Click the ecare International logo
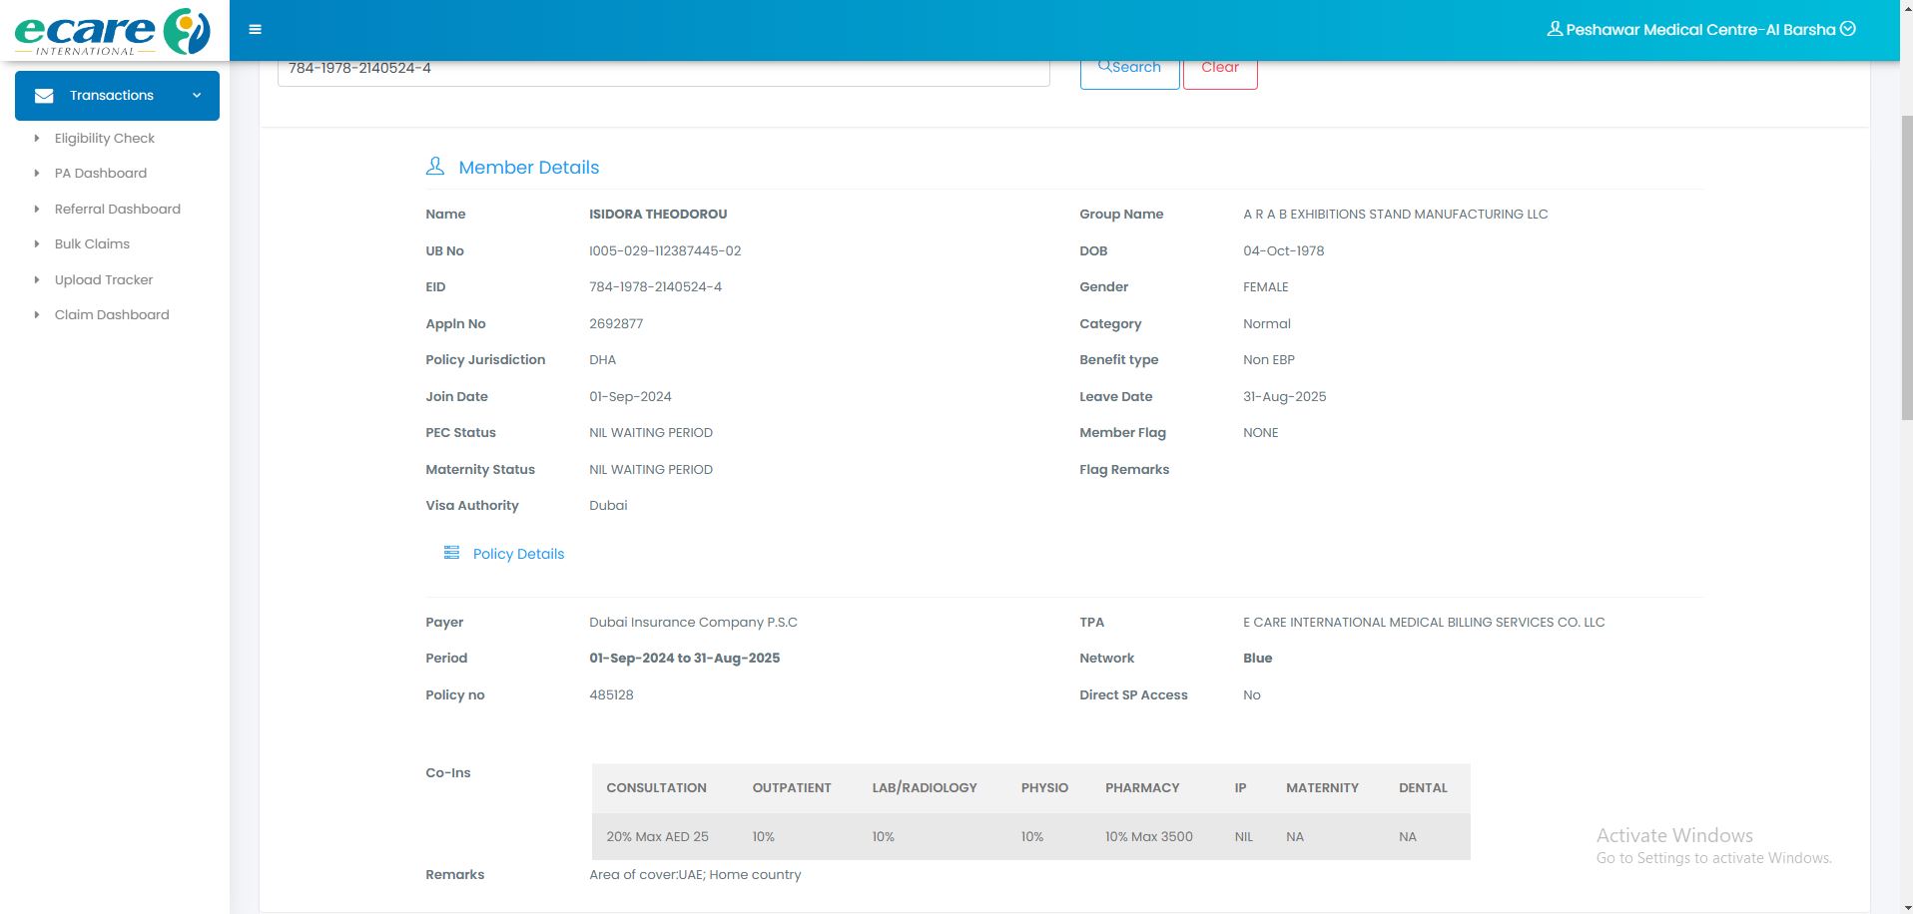This screenshot has width=1913, height=914. [112, 31]
